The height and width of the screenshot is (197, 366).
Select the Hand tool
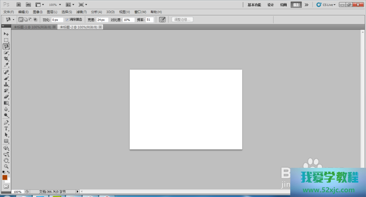[x=6, y=160]
